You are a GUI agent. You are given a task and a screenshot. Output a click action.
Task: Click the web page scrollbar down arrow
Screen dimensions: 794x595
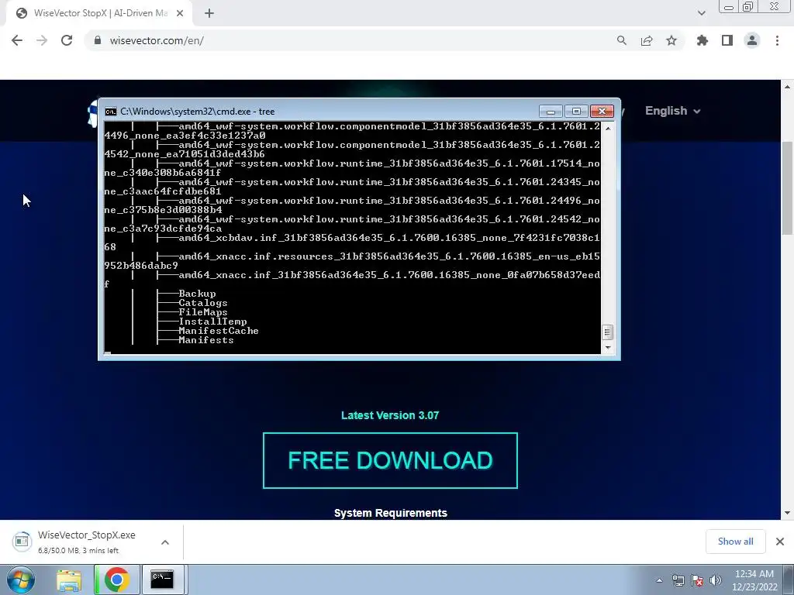pos(788,513)
